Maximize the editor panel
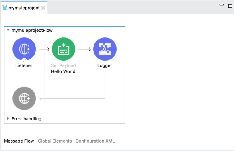 point(230,6)
